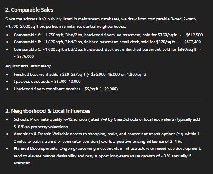This screenshot has width=213, height=174.
Task: Click the $350/sq ft price text
Action: pyautogui.click(x=167, y=35)
